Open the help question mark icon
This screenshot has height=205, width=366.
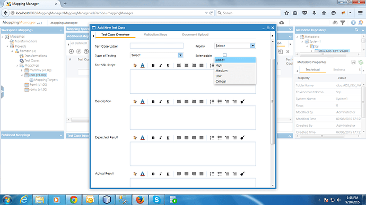point(353,23)
